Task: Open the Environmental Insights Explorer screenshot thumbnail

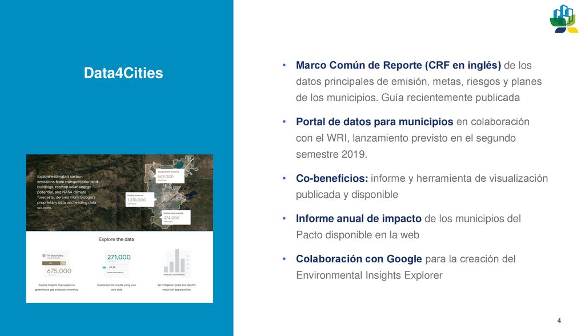Action: (119, 229)
